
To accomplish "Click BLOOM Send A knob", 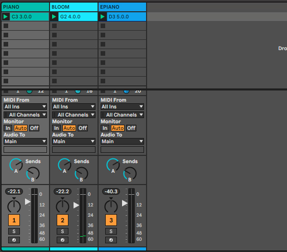I will [65, 165].
